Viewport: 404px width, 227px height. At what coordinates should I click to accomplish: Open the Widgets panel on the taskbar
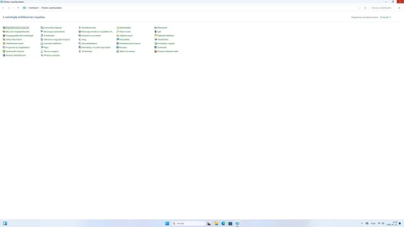[5, 223]
